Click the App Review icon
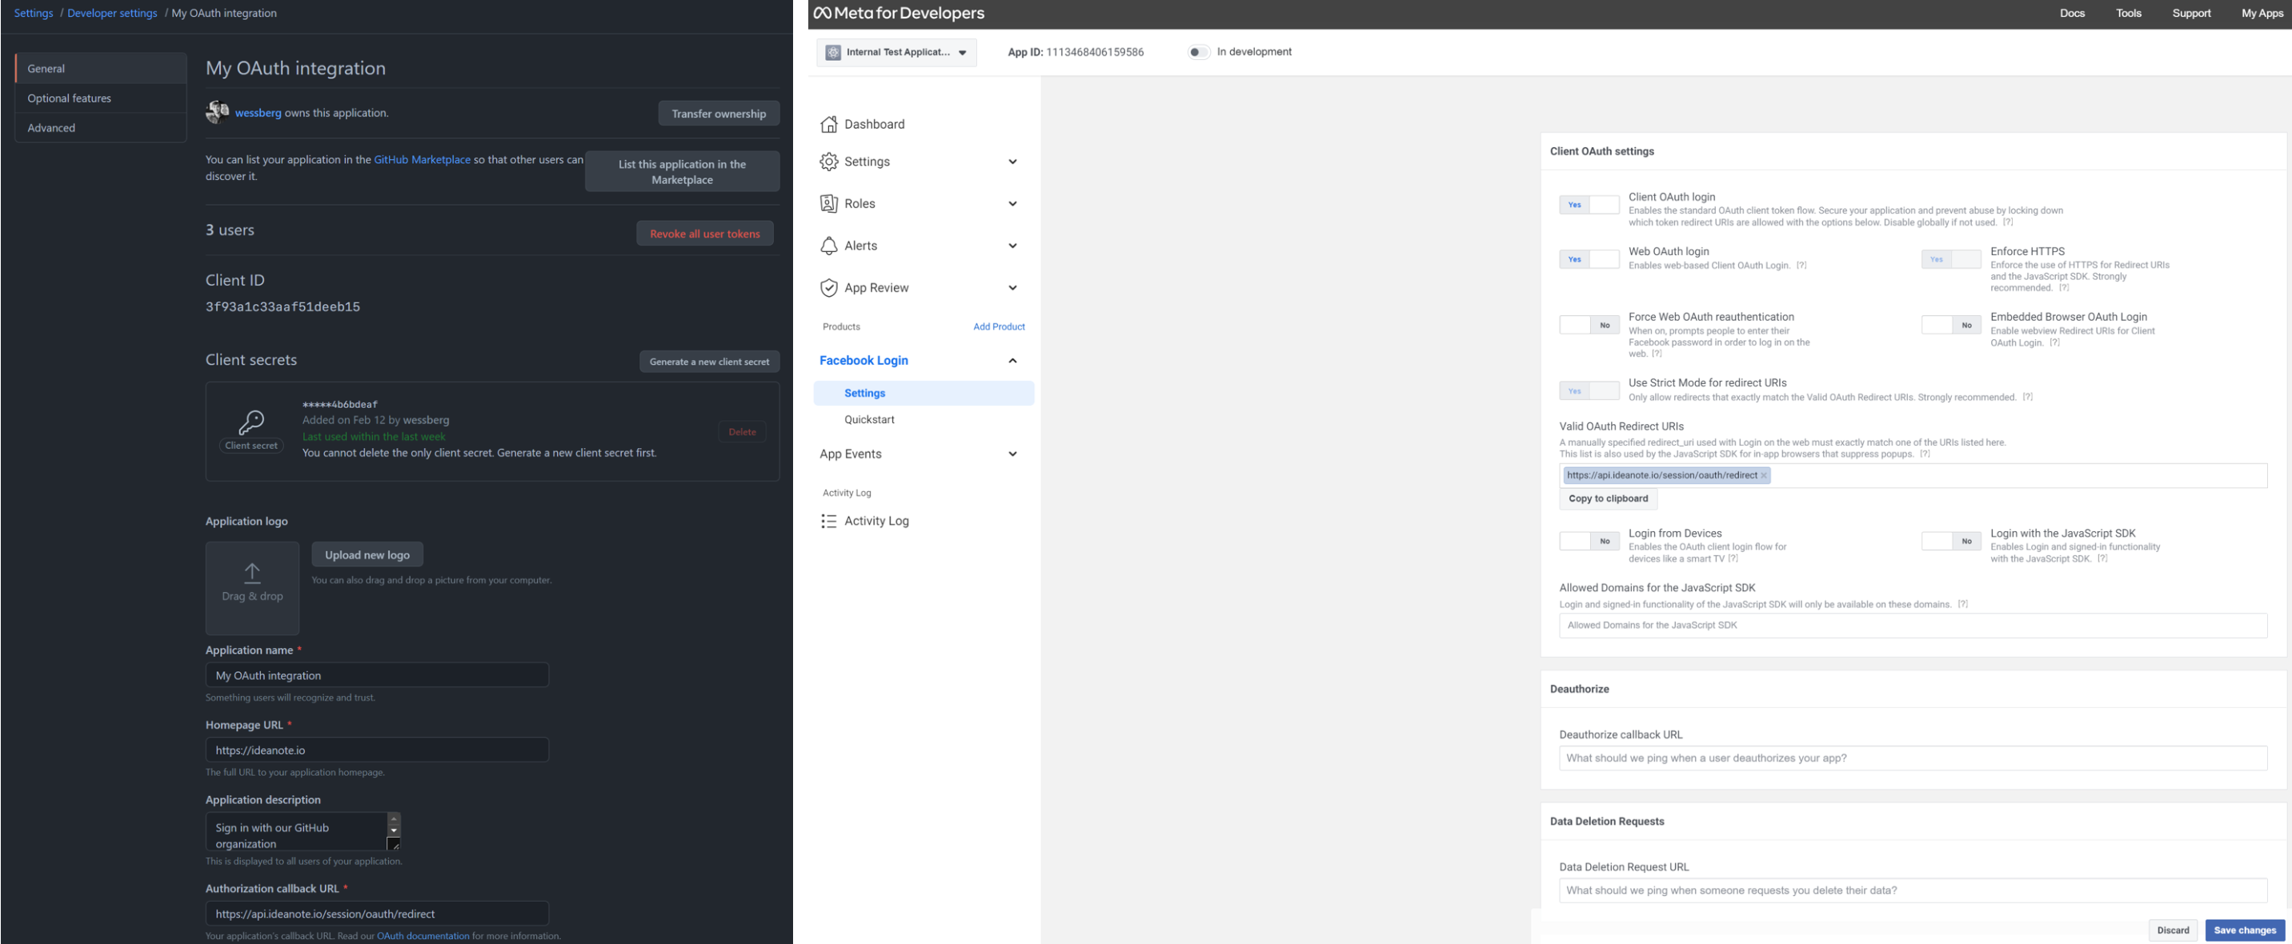 [x=828, y=287]
